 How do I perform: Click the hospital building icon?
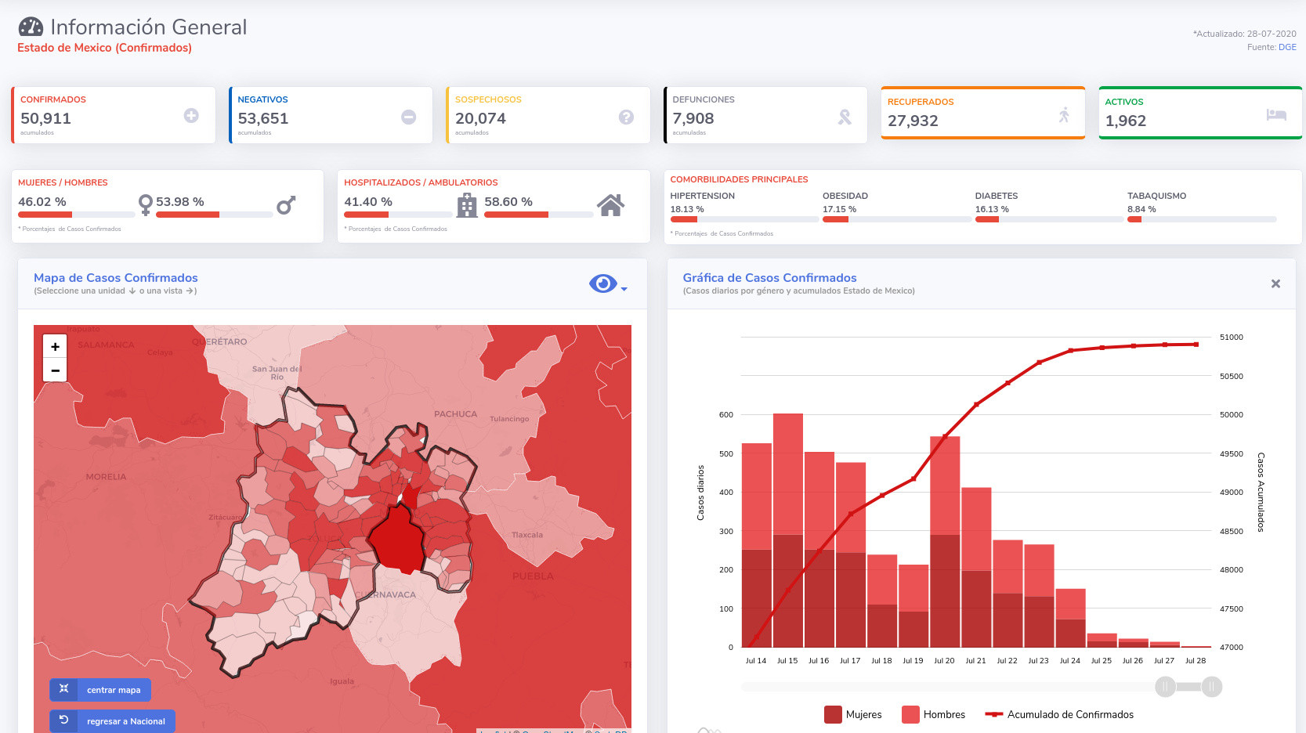tap(467, 205)
